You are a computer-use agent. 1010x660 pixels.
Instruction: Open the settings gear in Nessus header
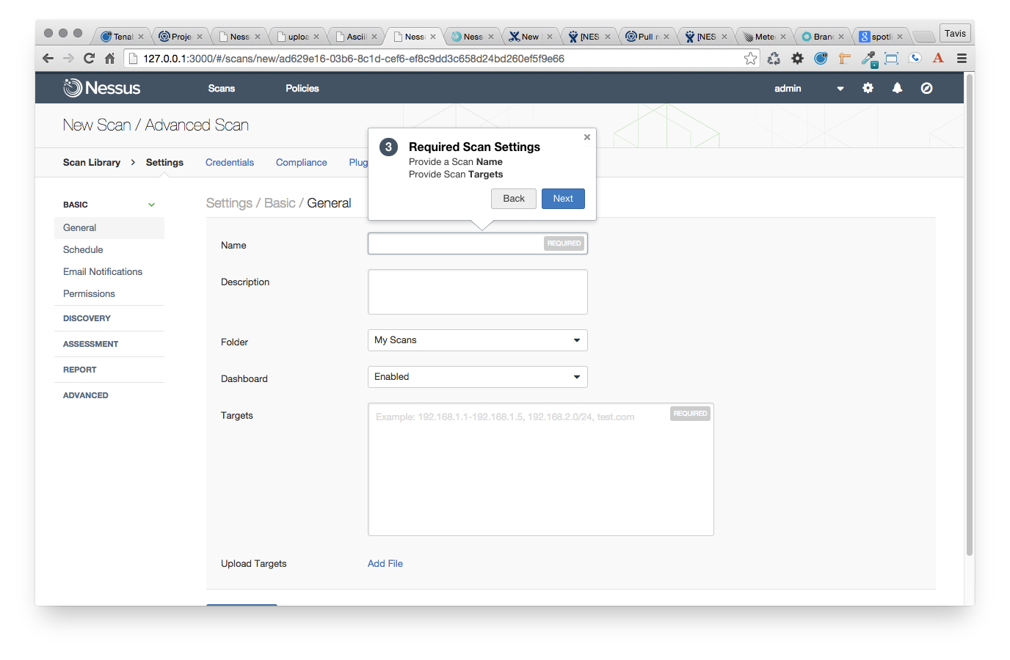868,88
